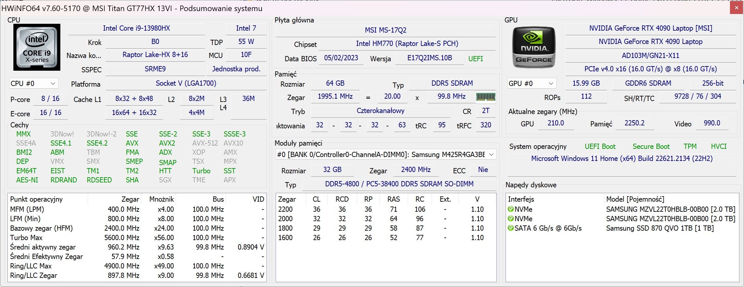Click the Jednostka prod. button
This screenshot has width=744, height=287.
click(236, 69)
